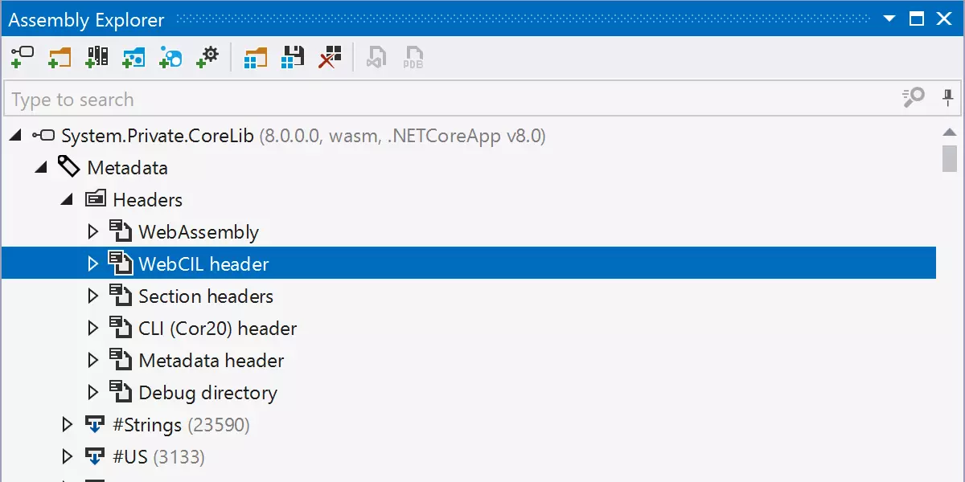Select the Debug directory tree item

point(207,393)
